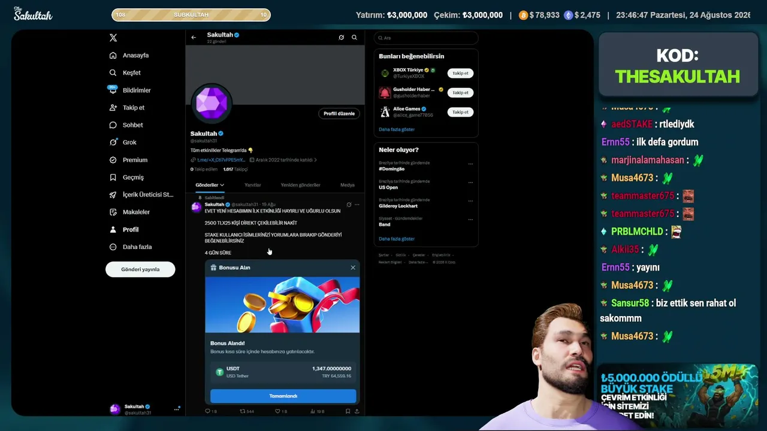Bookmark the pinned post
The height and width of the screenshot is (431, 767).
pos(348,411)
